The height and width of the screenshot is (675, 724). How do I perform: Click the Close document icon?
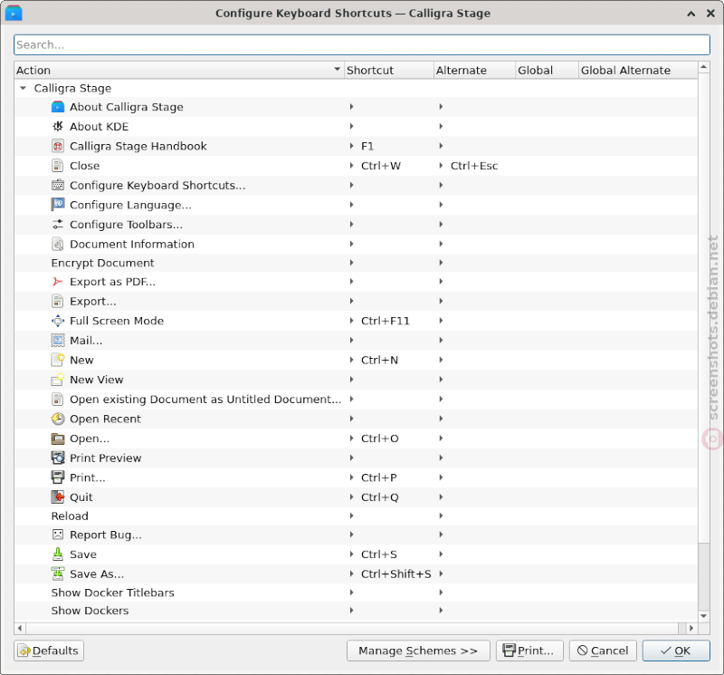click(x=57, y=166)
